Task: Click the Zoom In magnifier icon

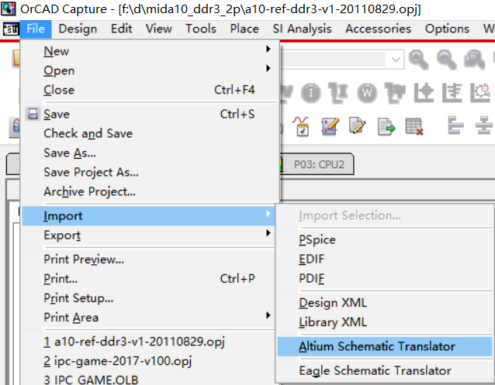Action: click(x=418, y=60)
